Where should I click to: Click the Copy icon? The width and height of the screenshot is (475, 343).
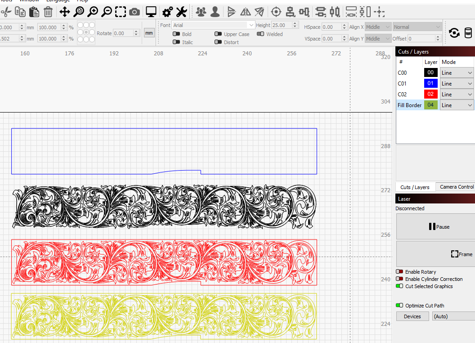point(20,12)
